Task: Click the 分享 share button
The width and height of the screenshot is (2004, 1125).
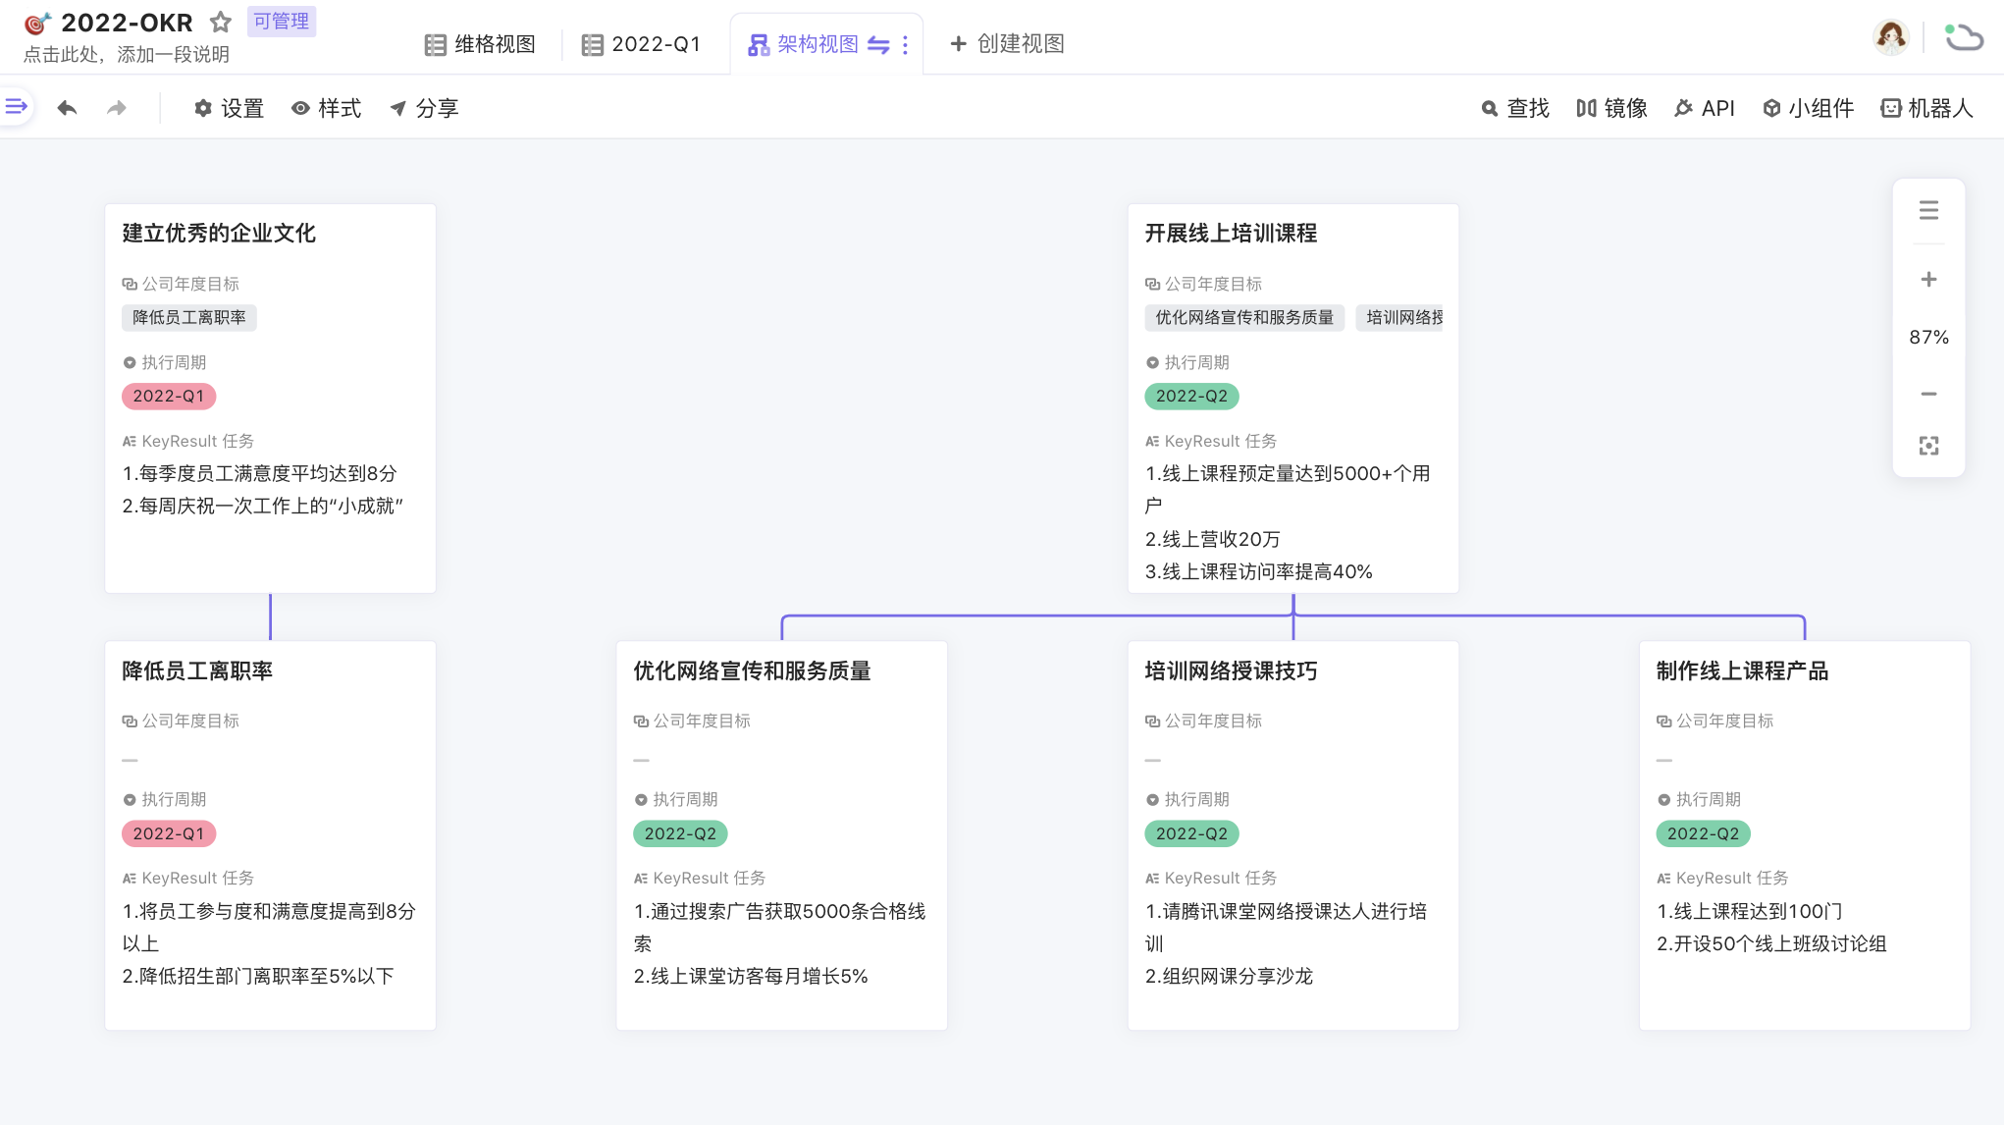Action: [424, 108]
